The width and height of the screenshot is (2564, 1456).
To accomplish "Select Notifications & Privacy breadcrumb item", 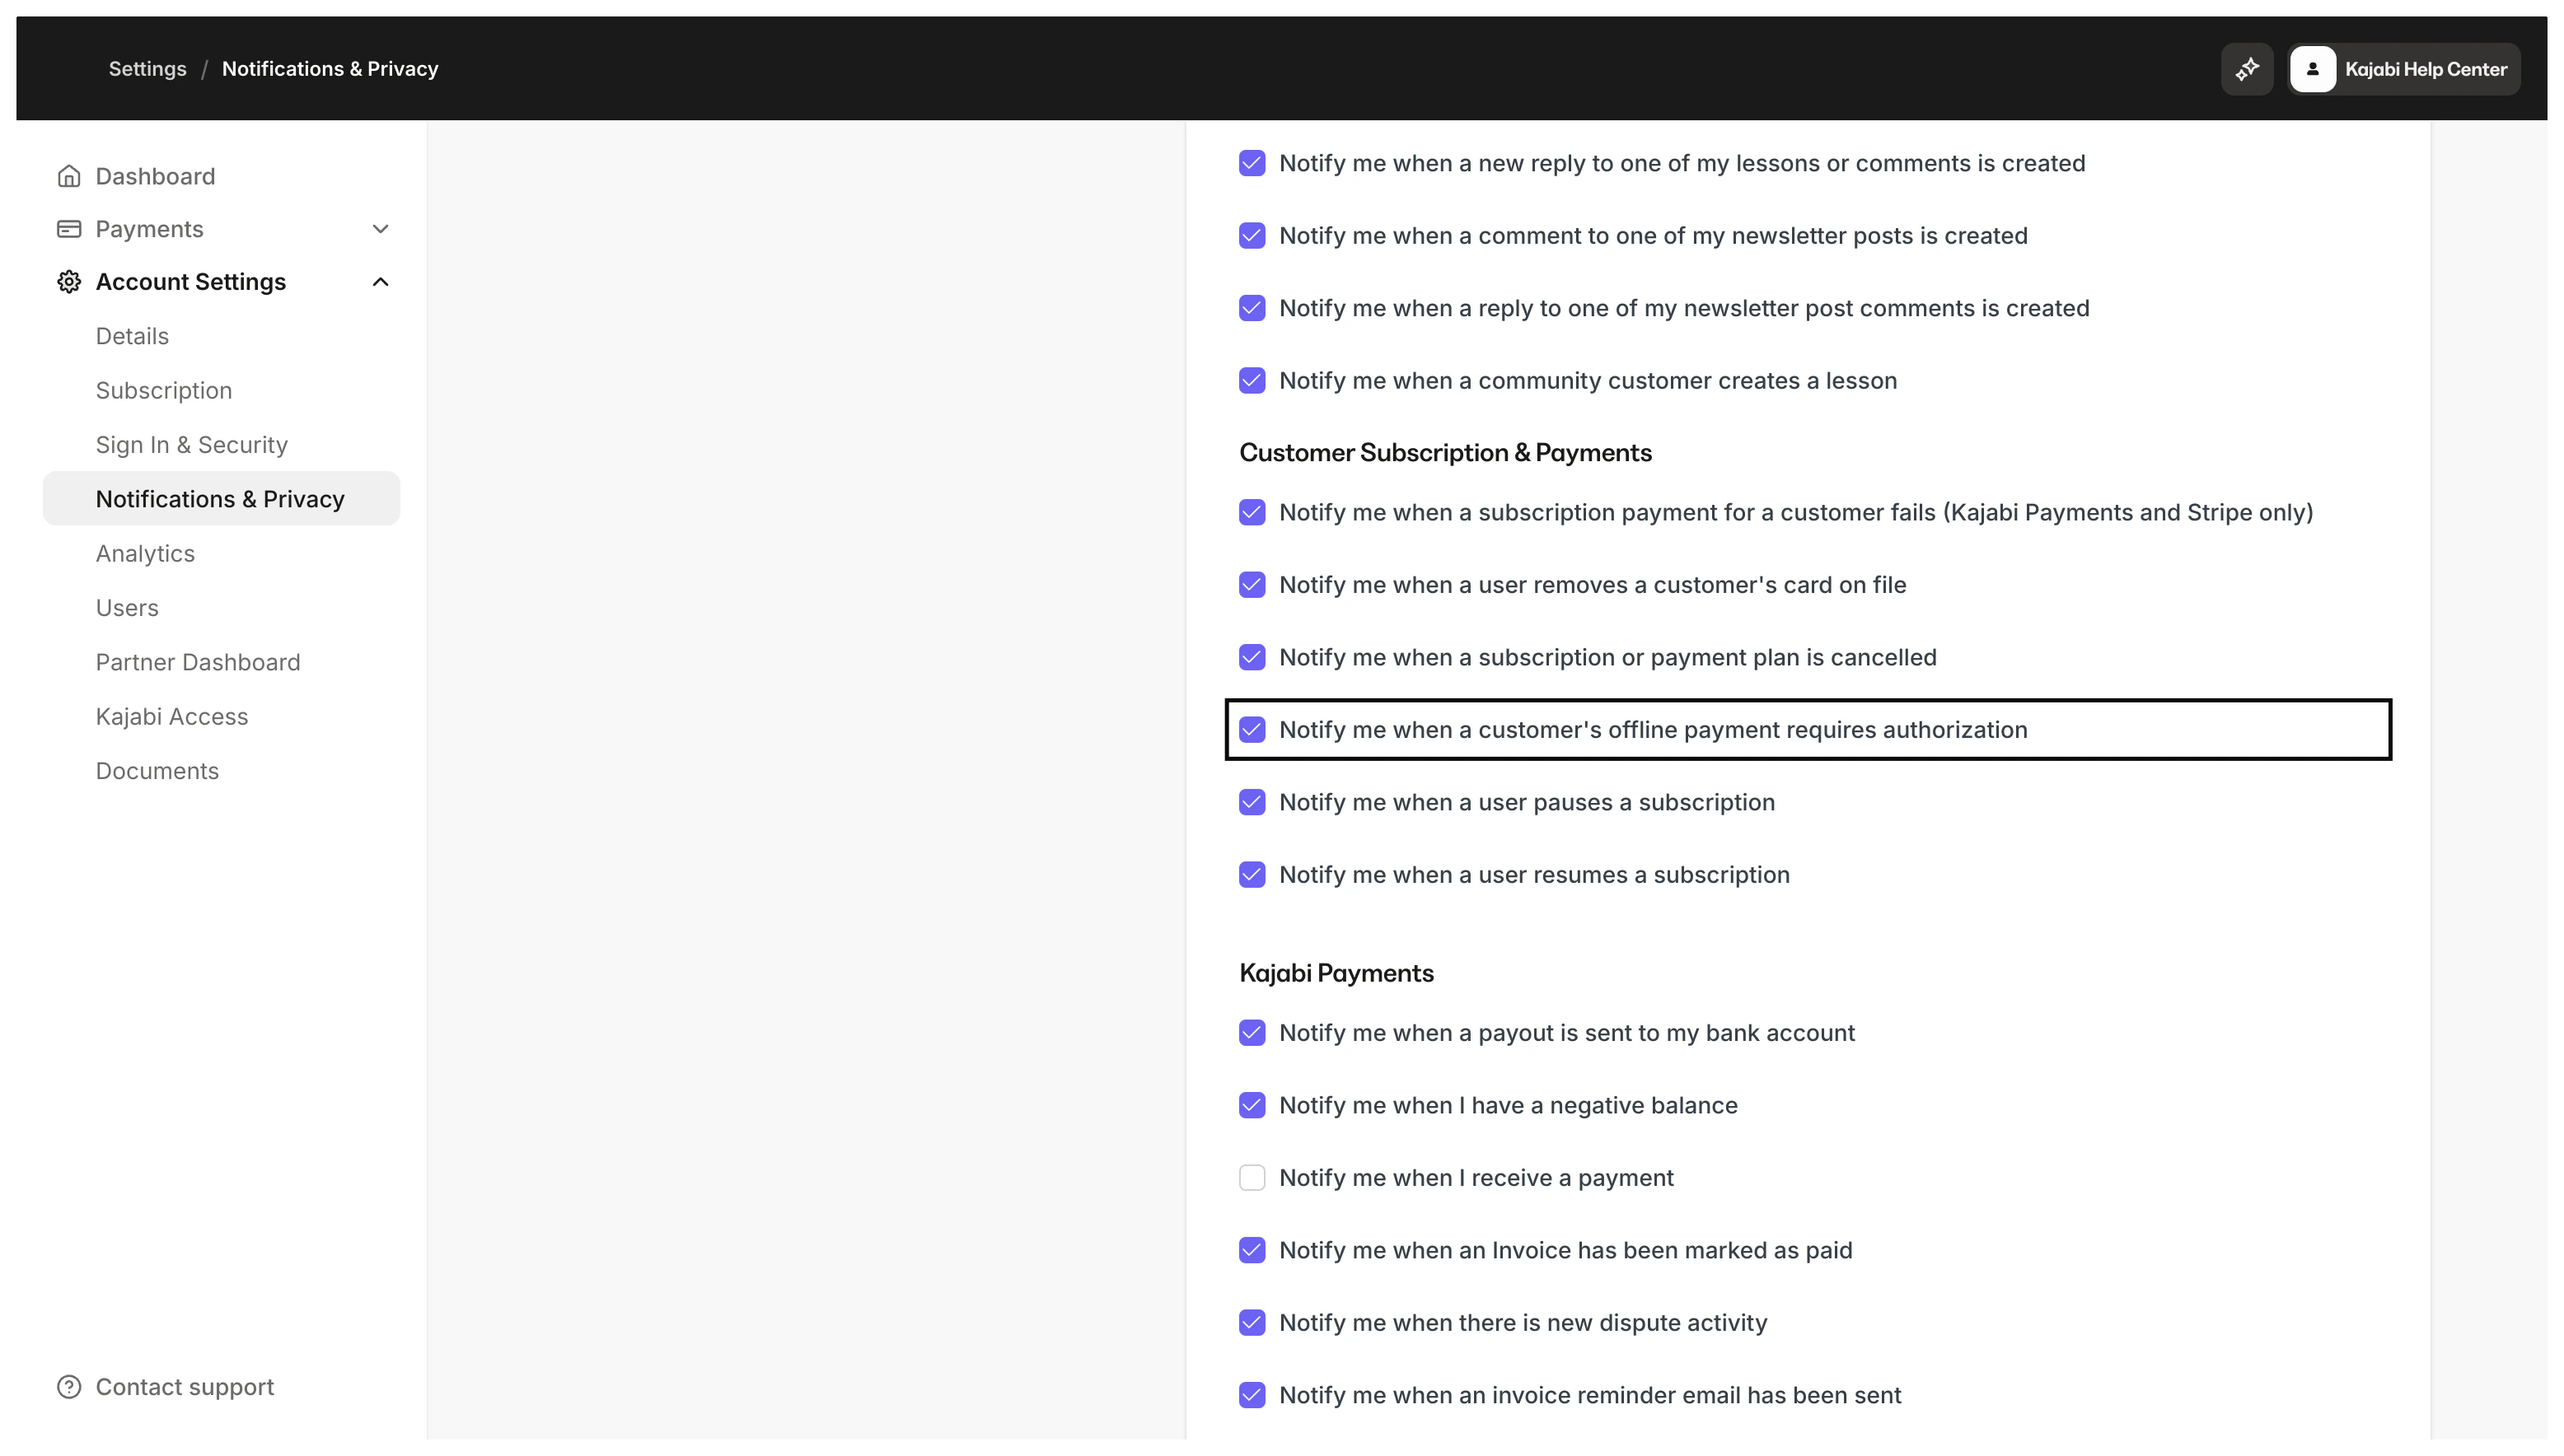I will (329, 68).
